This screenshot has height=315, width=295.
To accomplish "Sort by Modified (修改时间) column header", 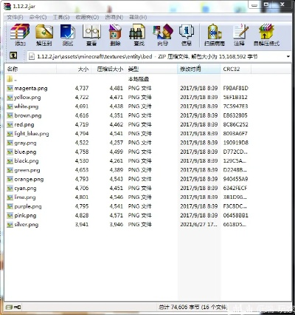I will tap(199, 70).
